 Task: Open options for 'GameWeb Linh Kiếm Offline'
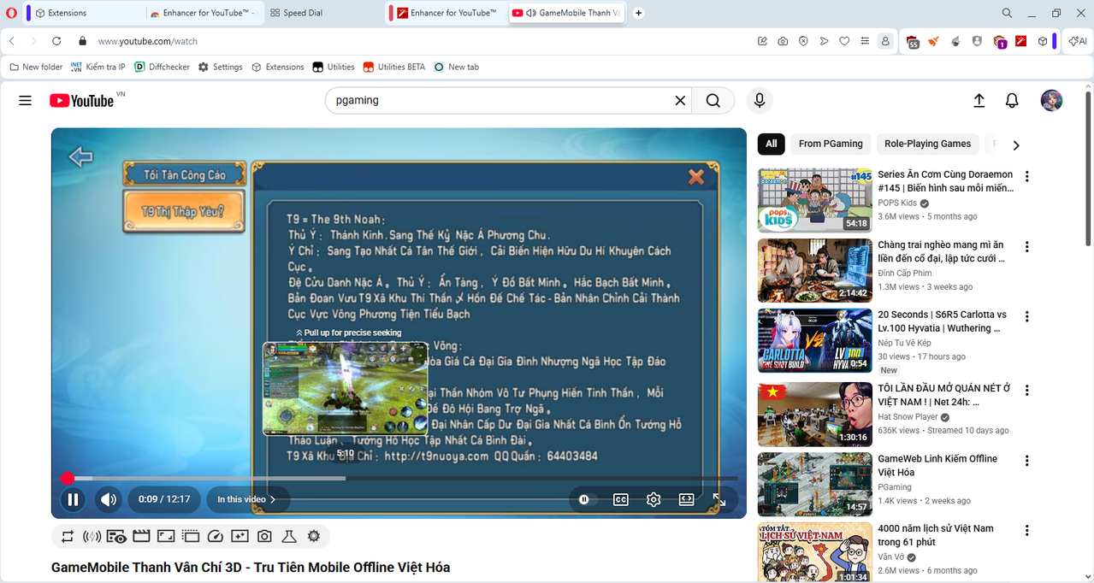1027,461
